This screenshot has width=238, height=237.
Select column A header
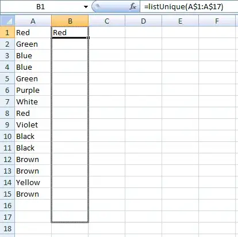pyautogui.click(x=33, y=21)
